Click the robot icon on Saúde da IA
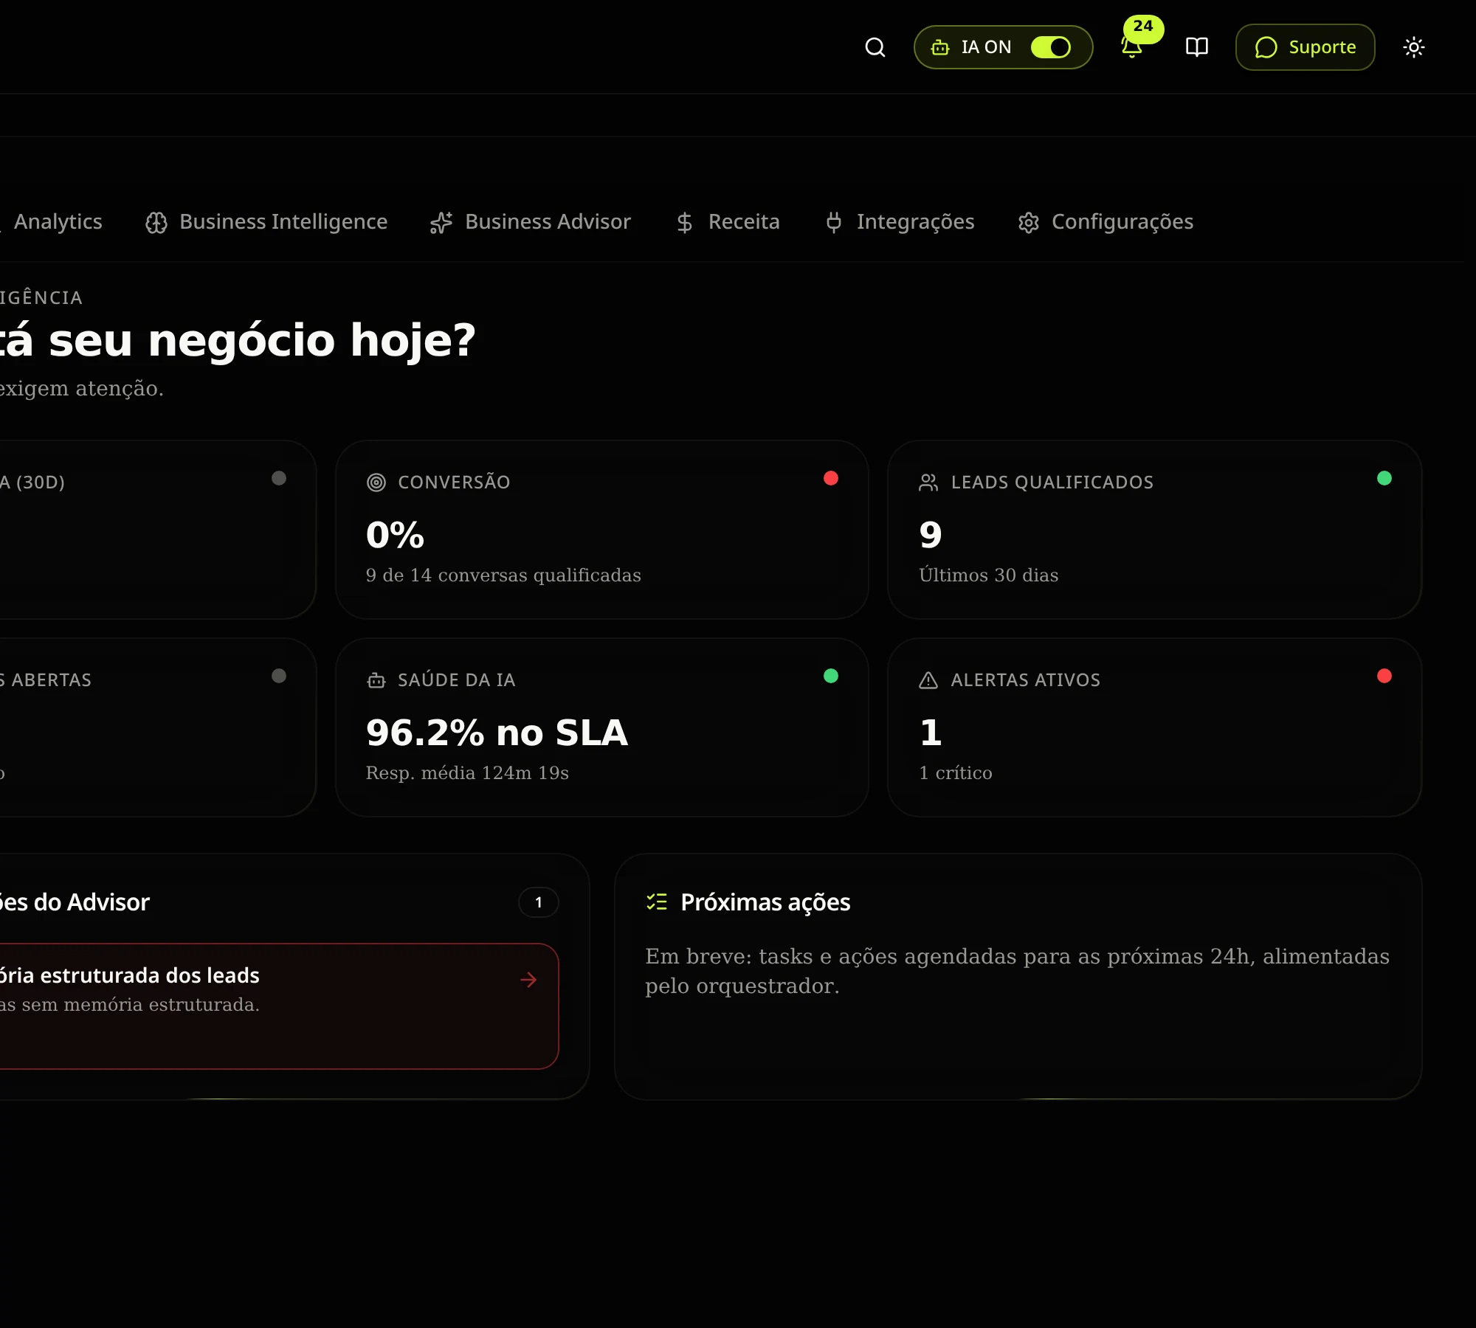Viewport: 1476px width, 1328px height. point(376,680)
